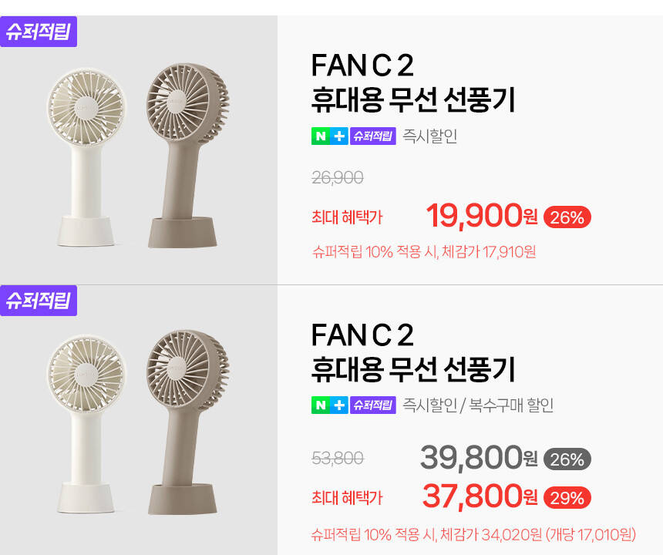Click the red 29% discount badge
663x555 pixels.
coord(567,497)
